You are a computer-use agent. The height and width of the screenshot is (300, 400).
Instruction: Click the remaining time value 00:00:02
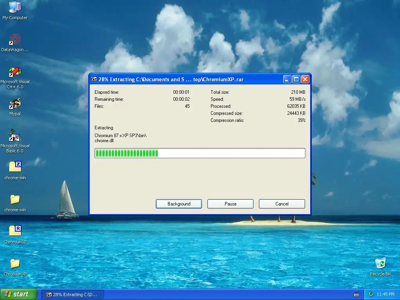pyautogui.click(x=181, y=99)
